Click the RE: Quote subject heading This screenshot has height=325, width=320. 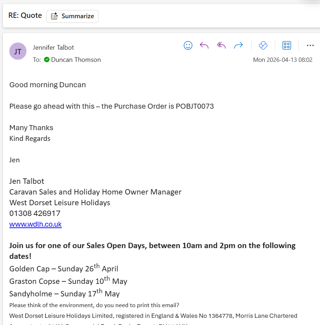pyautogui.click(x=25, y=16)
